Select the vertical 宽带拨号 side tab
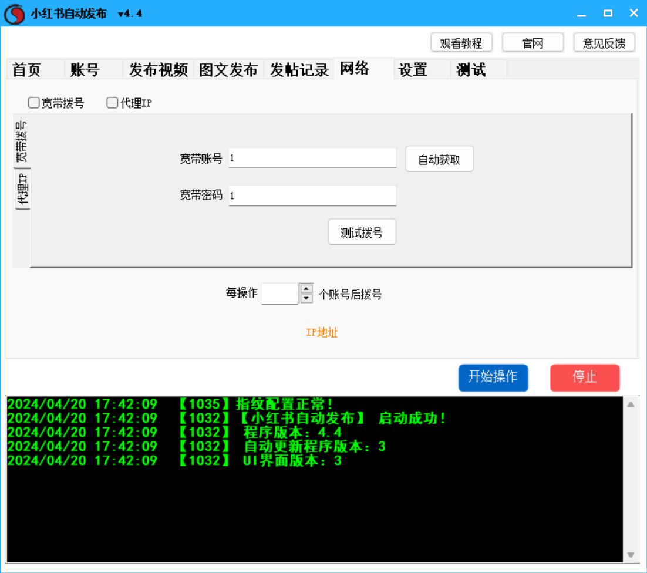647x573 pixels. (22, 141)
